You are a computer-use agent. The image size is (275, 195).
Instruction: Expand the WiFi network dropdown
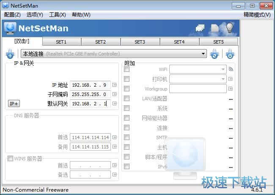[x=223, y=69]
